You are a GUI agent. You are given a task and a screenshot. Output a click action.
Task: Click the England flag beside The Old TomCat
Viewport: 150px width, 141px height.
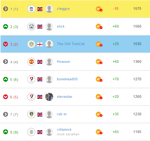[40, 44]
